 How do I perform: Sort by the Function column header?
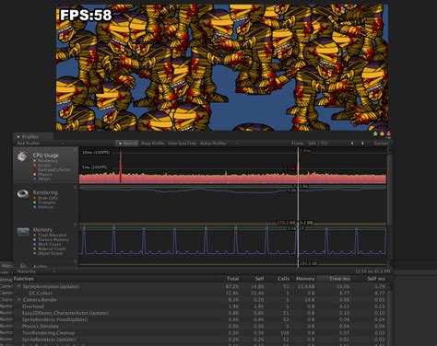pos(24,279)
